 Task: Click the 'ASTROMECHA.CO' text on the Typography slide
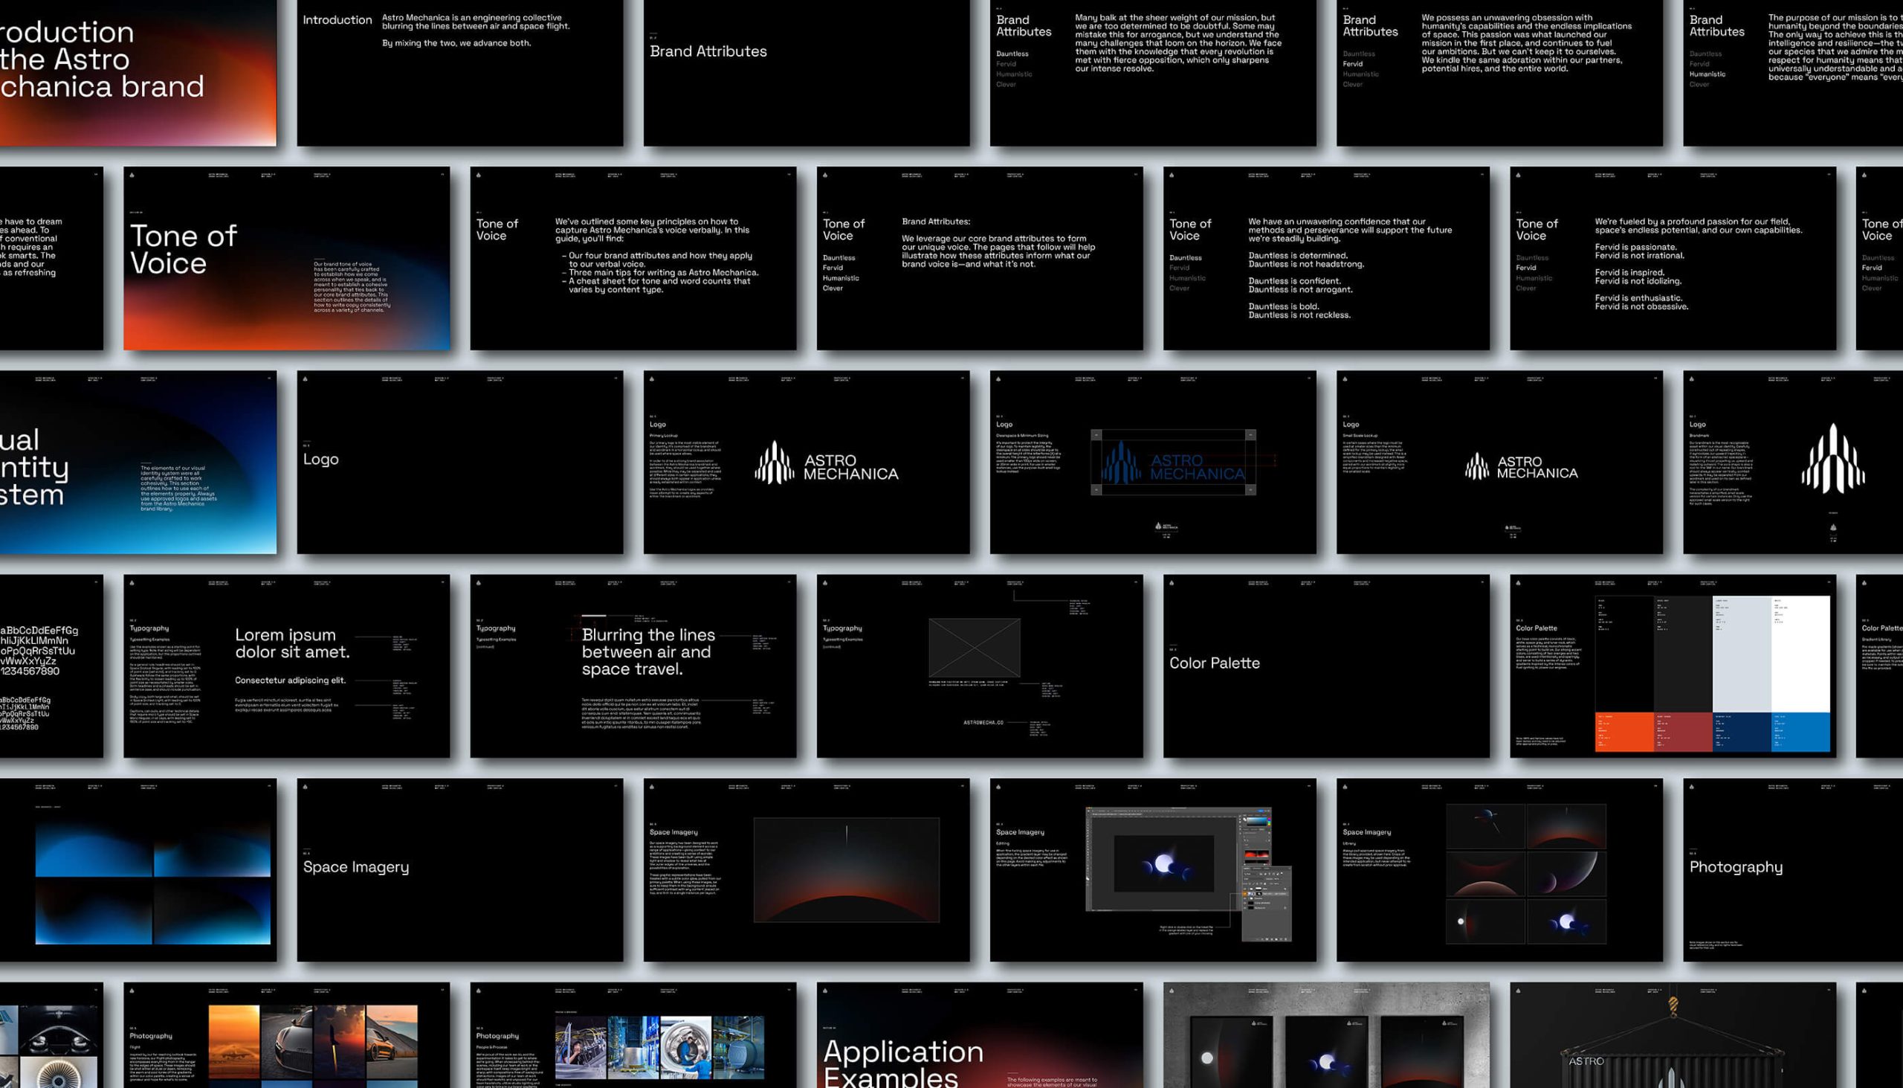click(x=983, y=723)
